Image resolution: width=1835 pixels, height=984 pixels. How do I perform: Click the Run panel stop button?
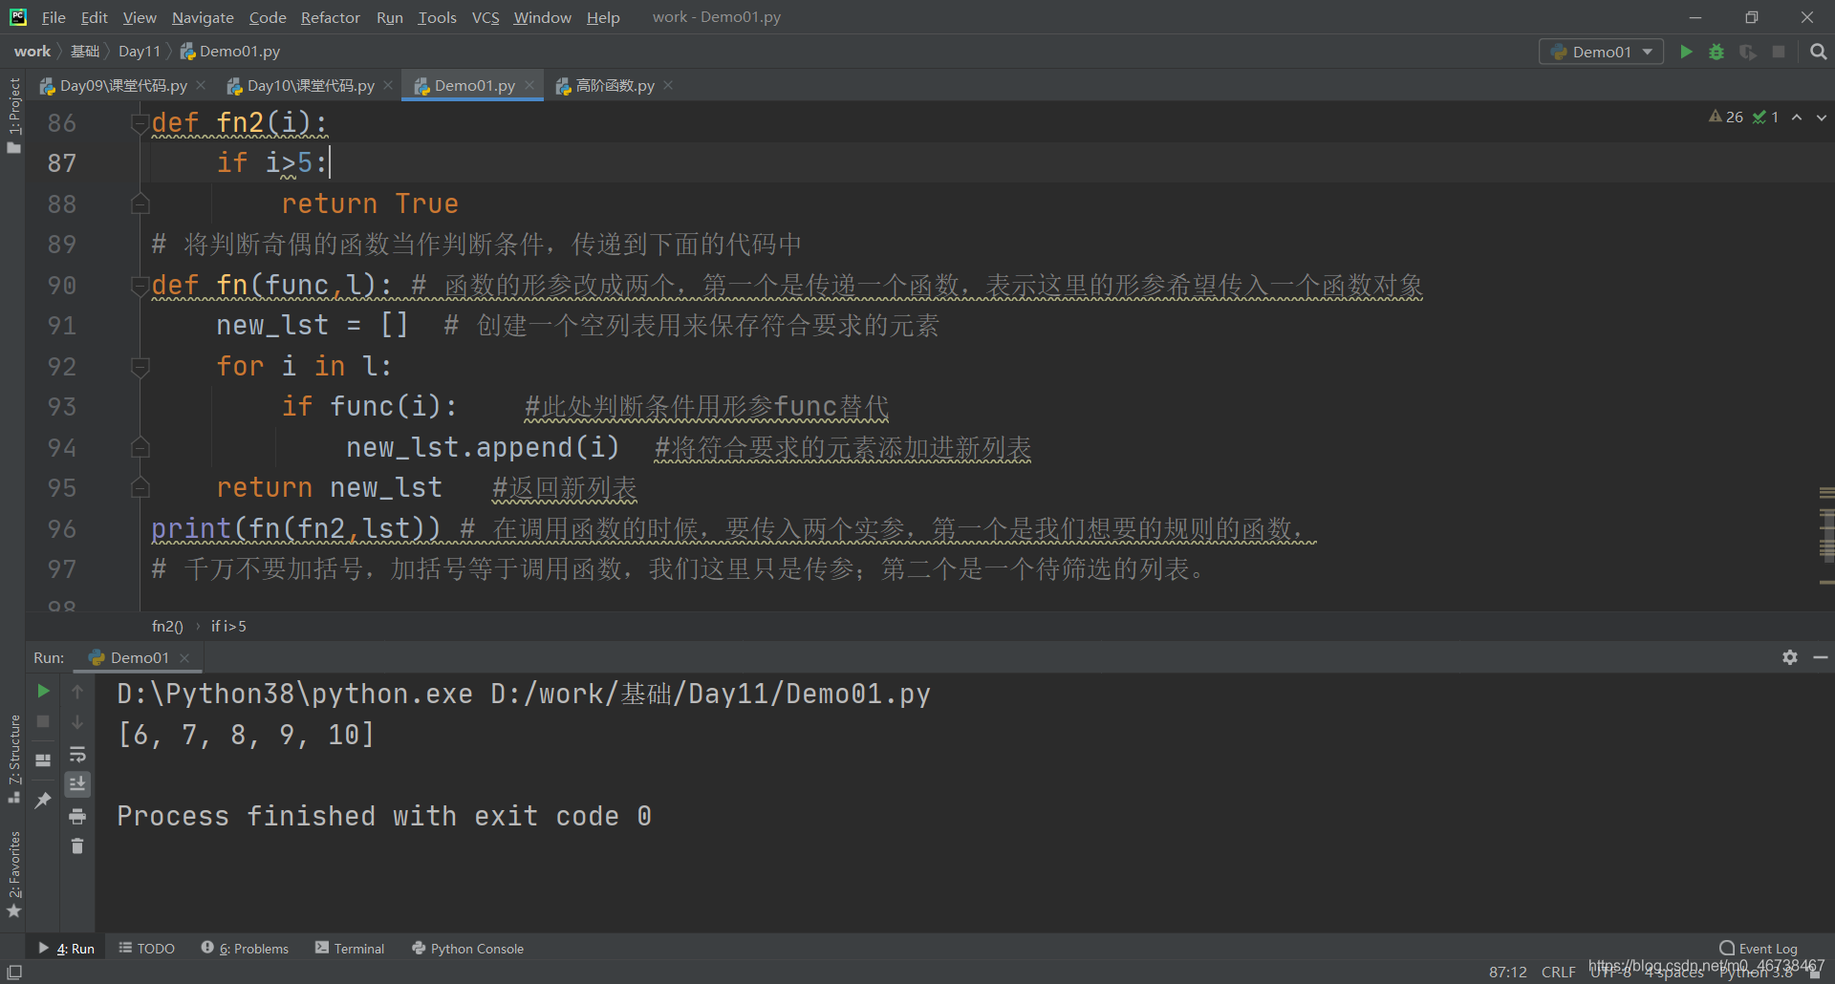click(x=43, y=721)
